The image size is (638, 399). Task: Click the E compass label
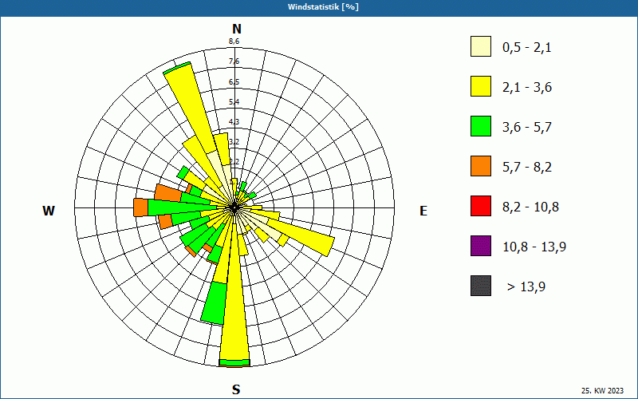coord(423,211)
